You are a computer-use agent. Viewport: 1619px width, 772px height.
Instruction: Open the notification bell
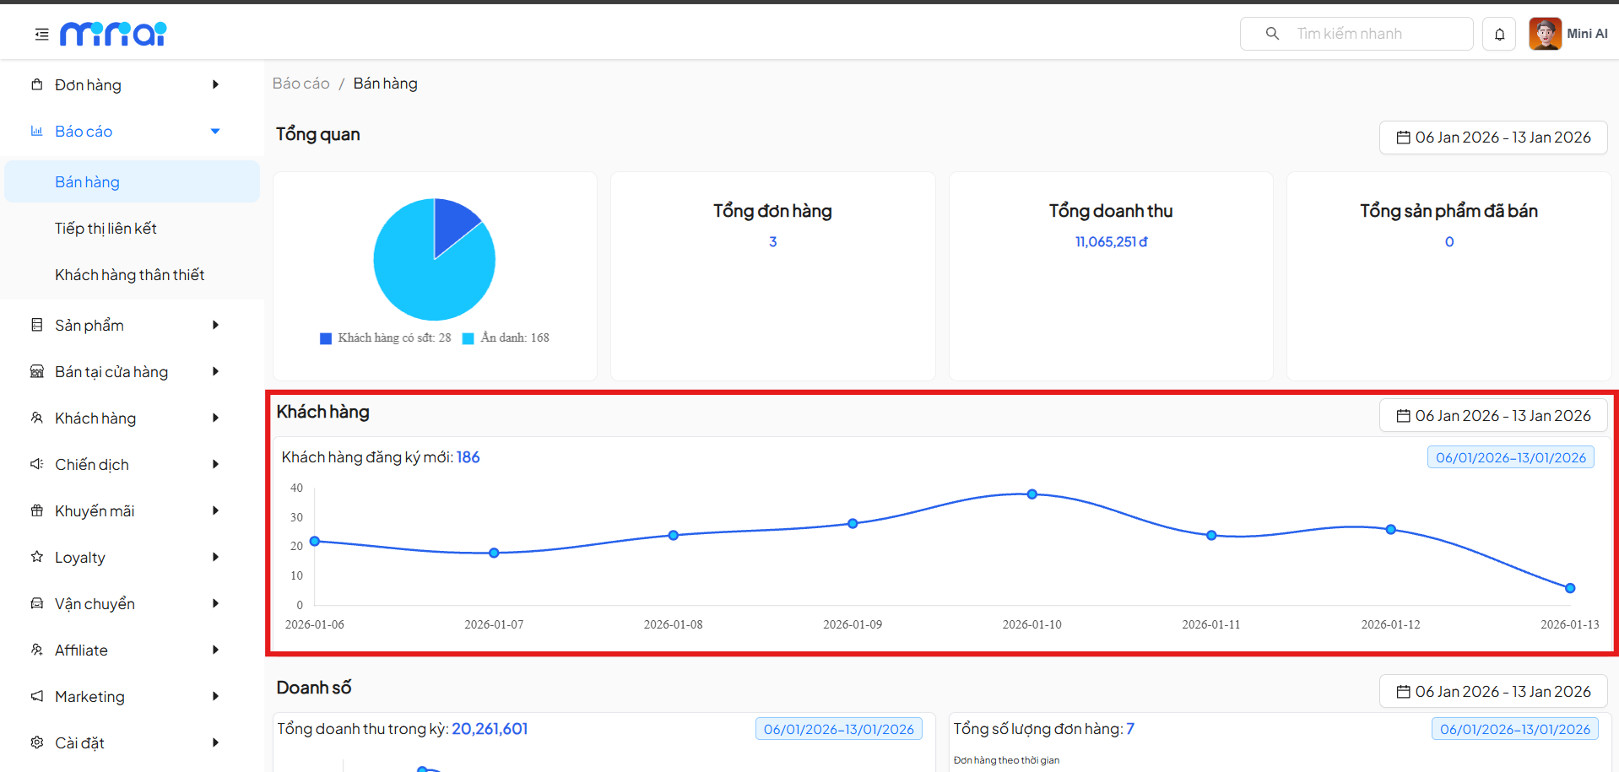1499,35
